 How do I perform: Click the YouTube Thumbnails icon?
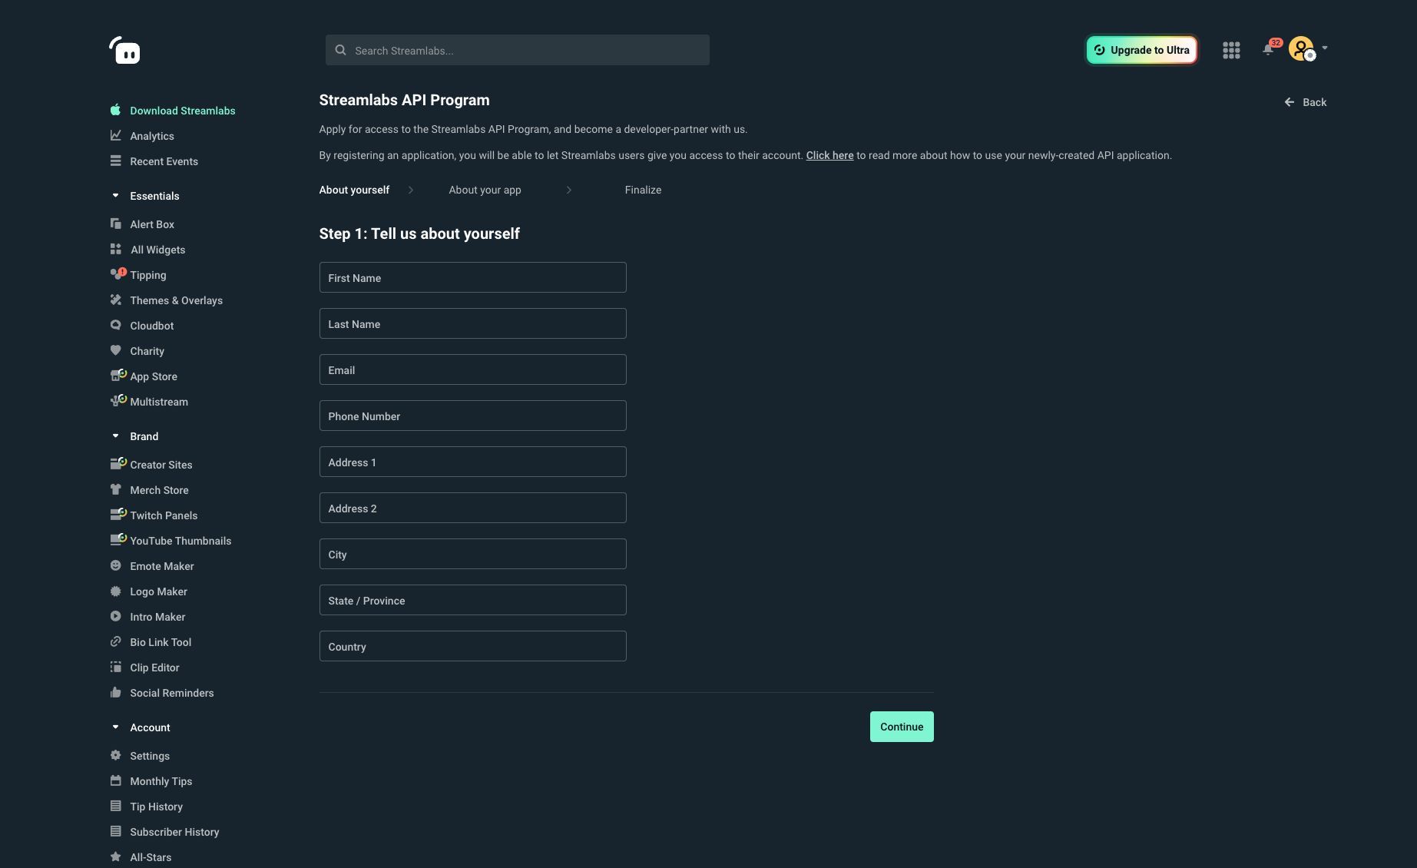[x=118, y=539]
